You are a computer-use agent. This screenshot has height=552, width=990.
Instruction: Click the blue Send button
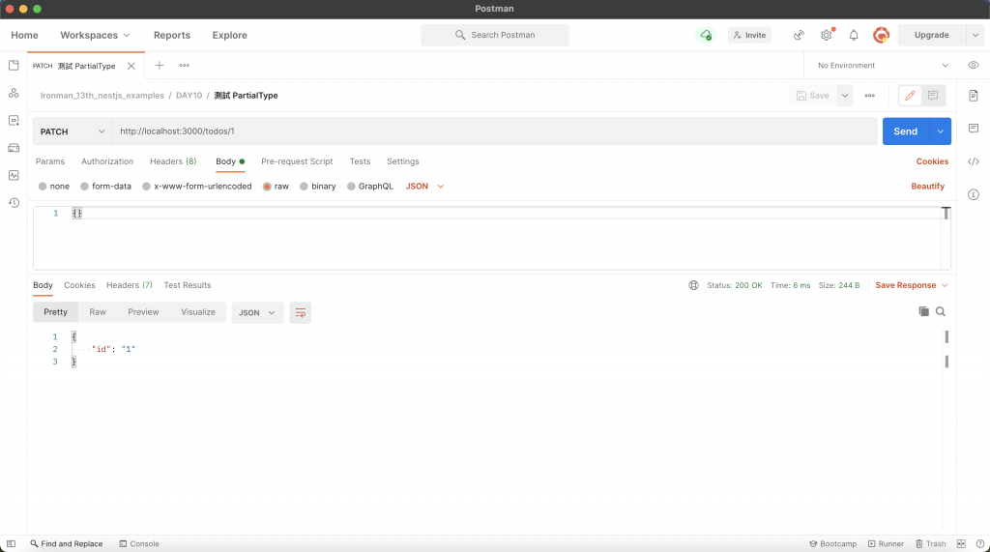[905, 131]
